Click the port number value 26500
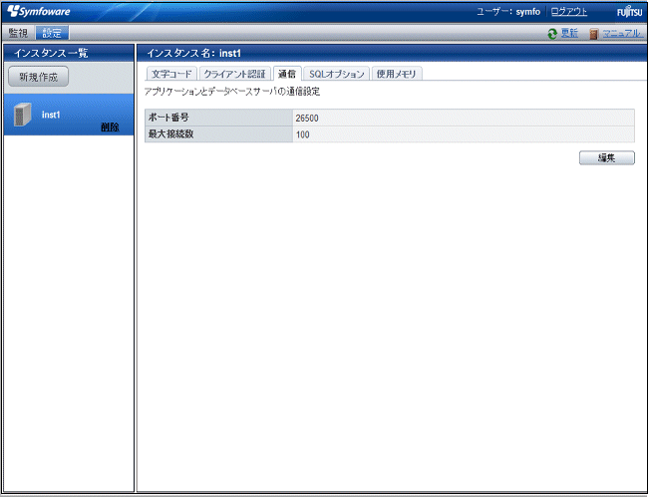Screen dimensions: 652x497 (x=307, y=118)
